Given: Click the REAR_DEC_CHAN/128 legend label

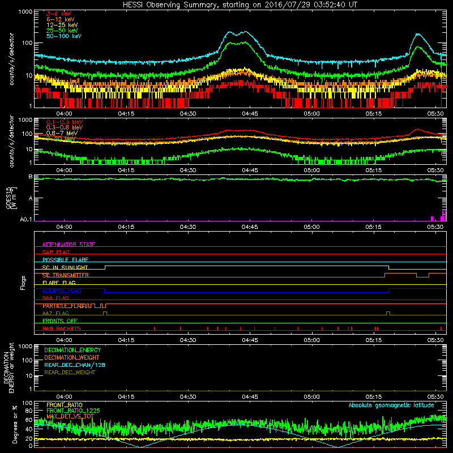Looking at the screenshot, I should click(x=75, y=365).
